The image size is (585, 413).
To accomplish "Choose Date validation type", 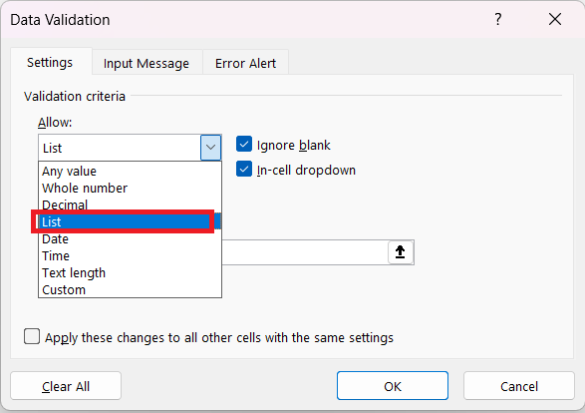I will click(130, 239).
